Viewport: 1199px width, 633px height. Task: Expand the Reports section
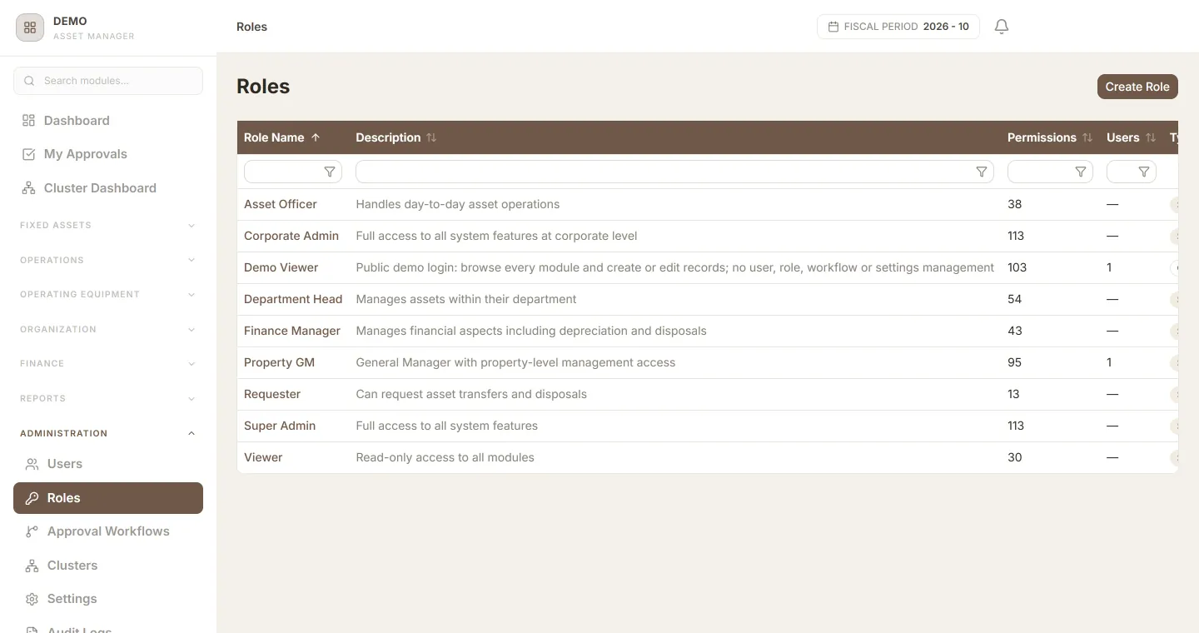point(108,398)
